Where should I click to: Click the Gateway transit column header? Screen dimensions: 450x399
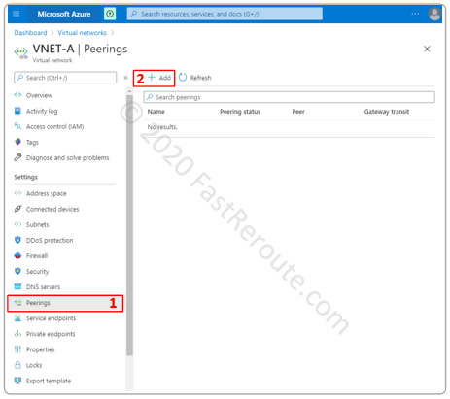click(387, 112)
